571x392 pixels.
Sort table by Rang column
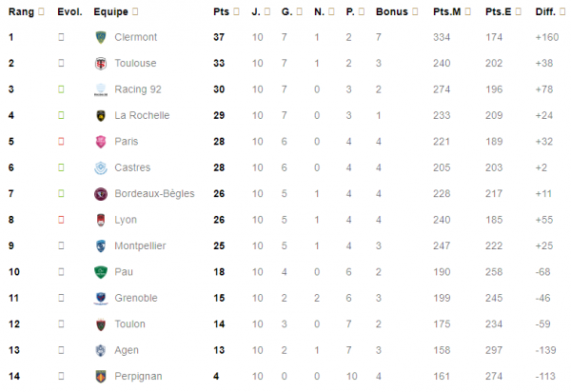pyautogui.click(x=23, y=11)
